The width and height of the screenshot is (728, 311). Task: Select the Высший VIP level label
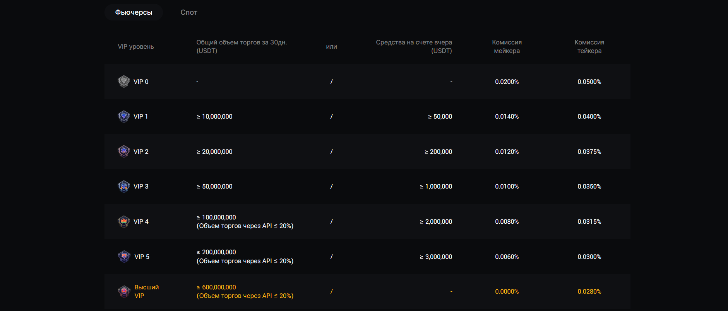click(x=146, y=291)
